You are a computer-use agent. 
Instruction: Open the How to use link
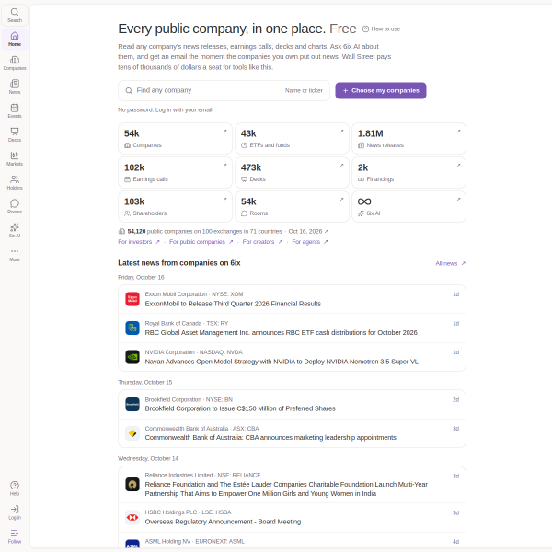click(381, 29)
